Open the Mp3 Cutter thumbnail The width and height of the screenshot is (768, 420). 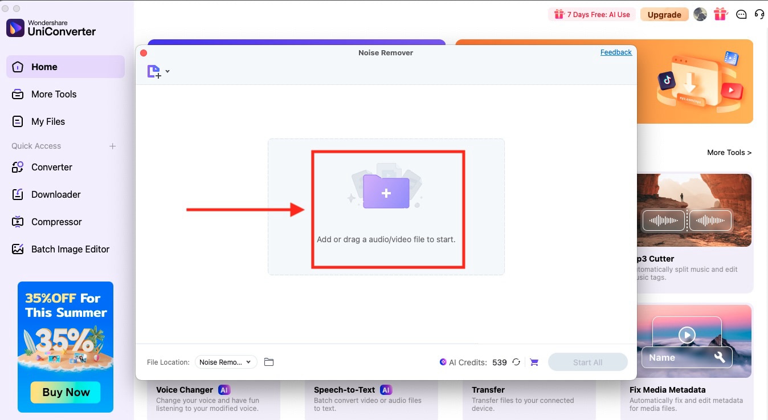click(x=694, y=210)
